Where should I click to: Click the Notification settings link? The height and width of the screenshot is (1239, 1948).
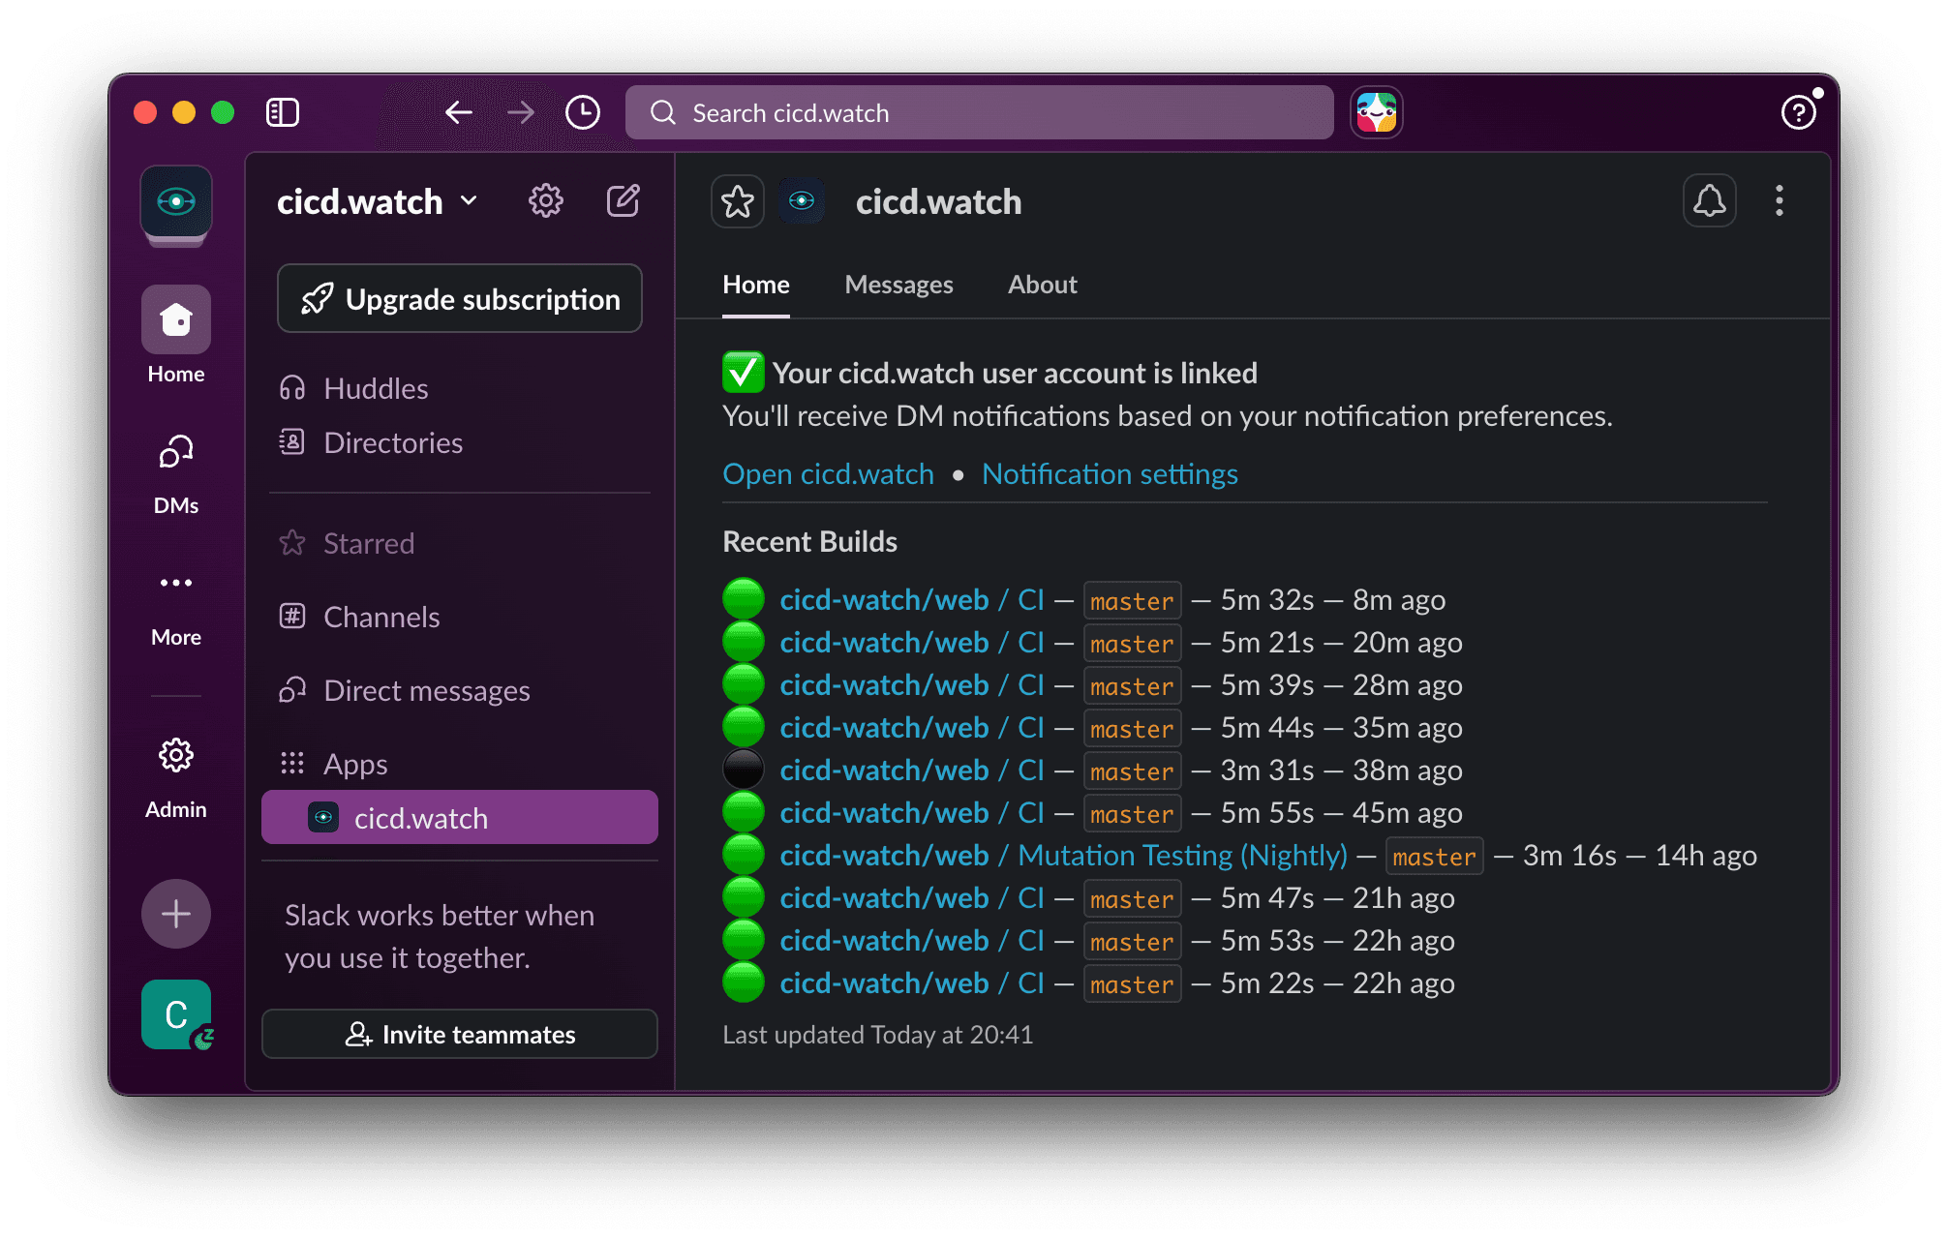point(1109,473)
